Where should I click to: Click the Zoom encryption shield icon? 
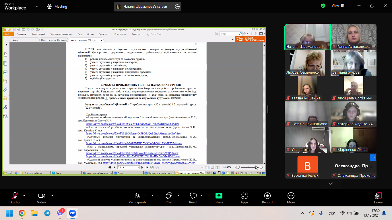pos(323,6)
